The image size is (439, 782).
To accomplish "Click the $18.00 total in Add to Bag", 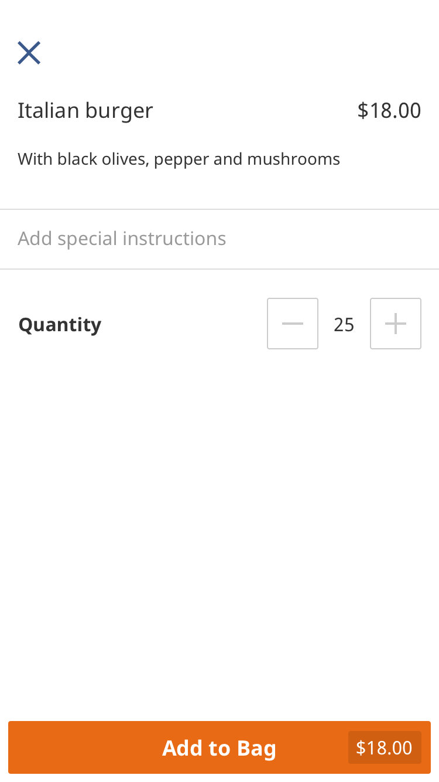I will click(384, 747).
